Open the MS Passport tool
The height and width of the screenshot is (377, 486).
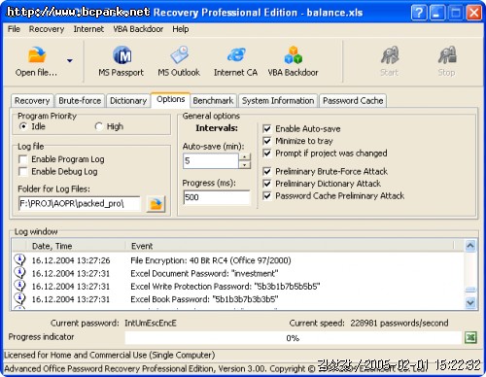(121, 54)
